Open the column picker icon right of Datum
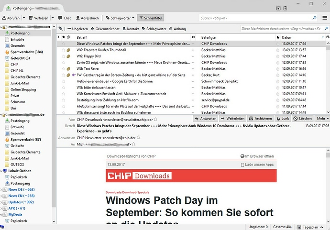 (x=328, y=37)
